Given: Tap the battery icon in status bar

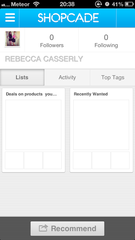Looking at the screenshot, I should (x=129, y=4).
